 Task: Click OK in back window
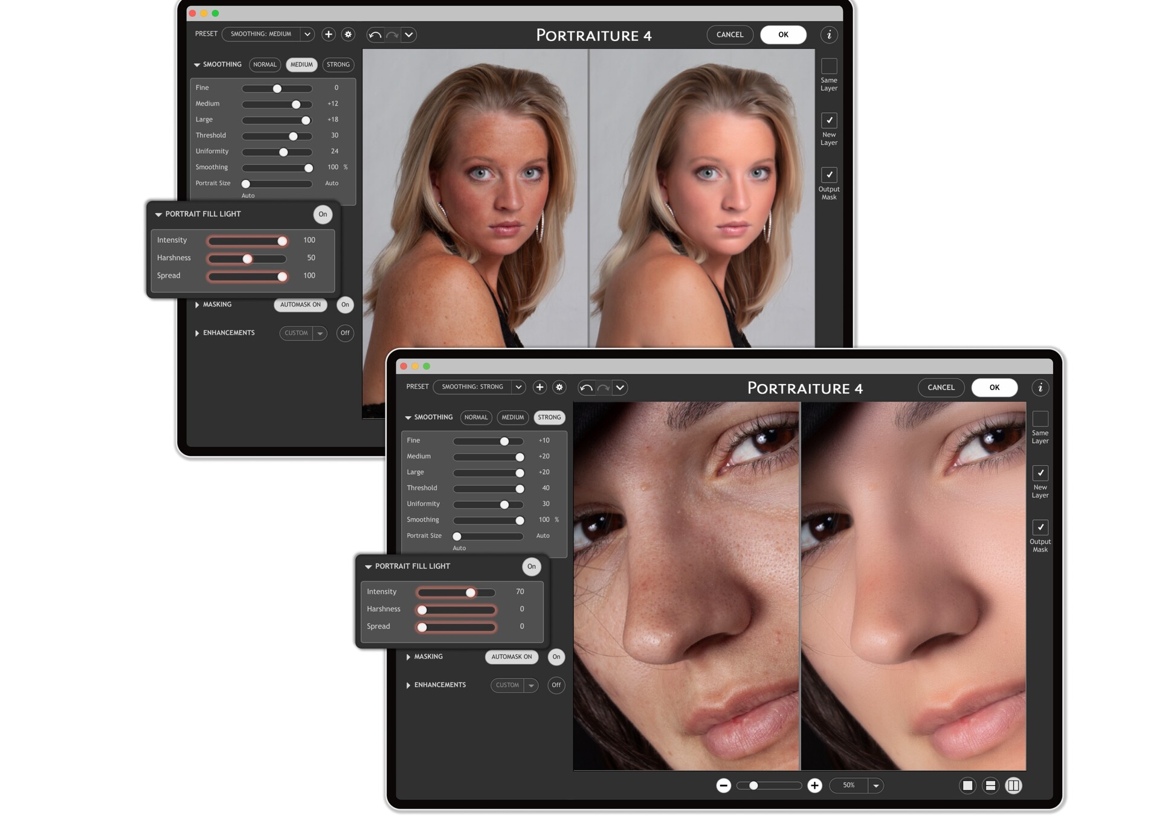pos(784,34)
